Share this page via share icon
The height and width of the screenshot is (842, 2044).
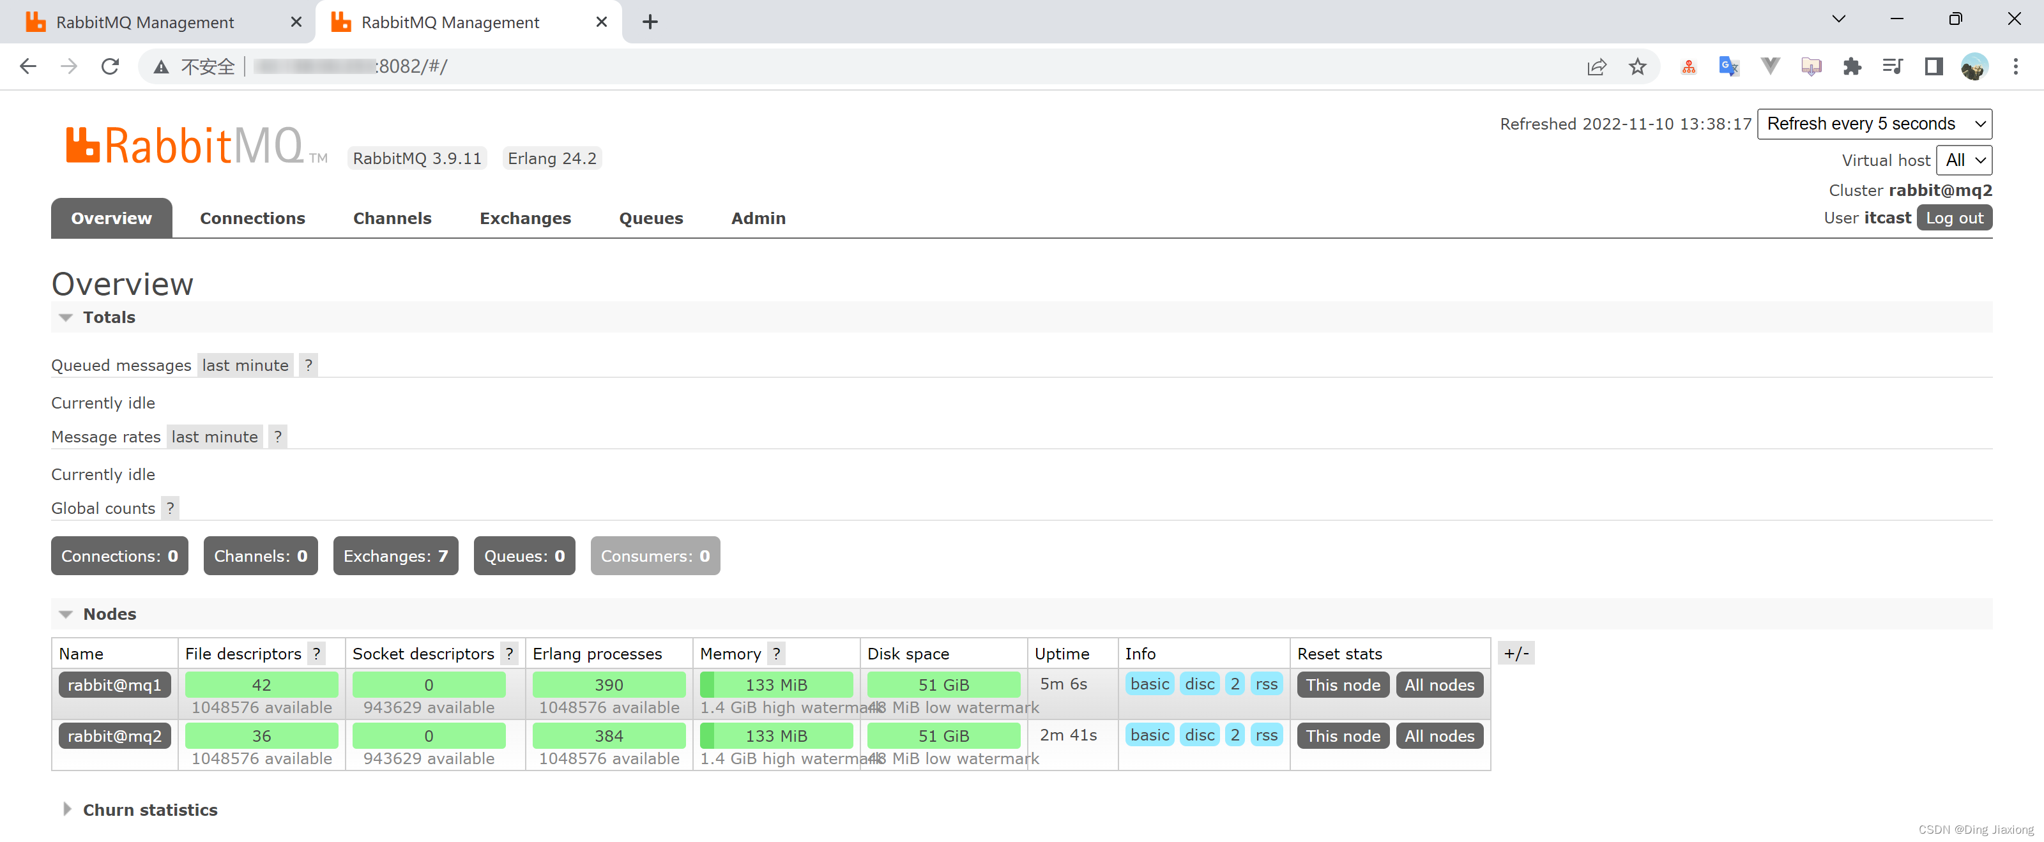1596,66
